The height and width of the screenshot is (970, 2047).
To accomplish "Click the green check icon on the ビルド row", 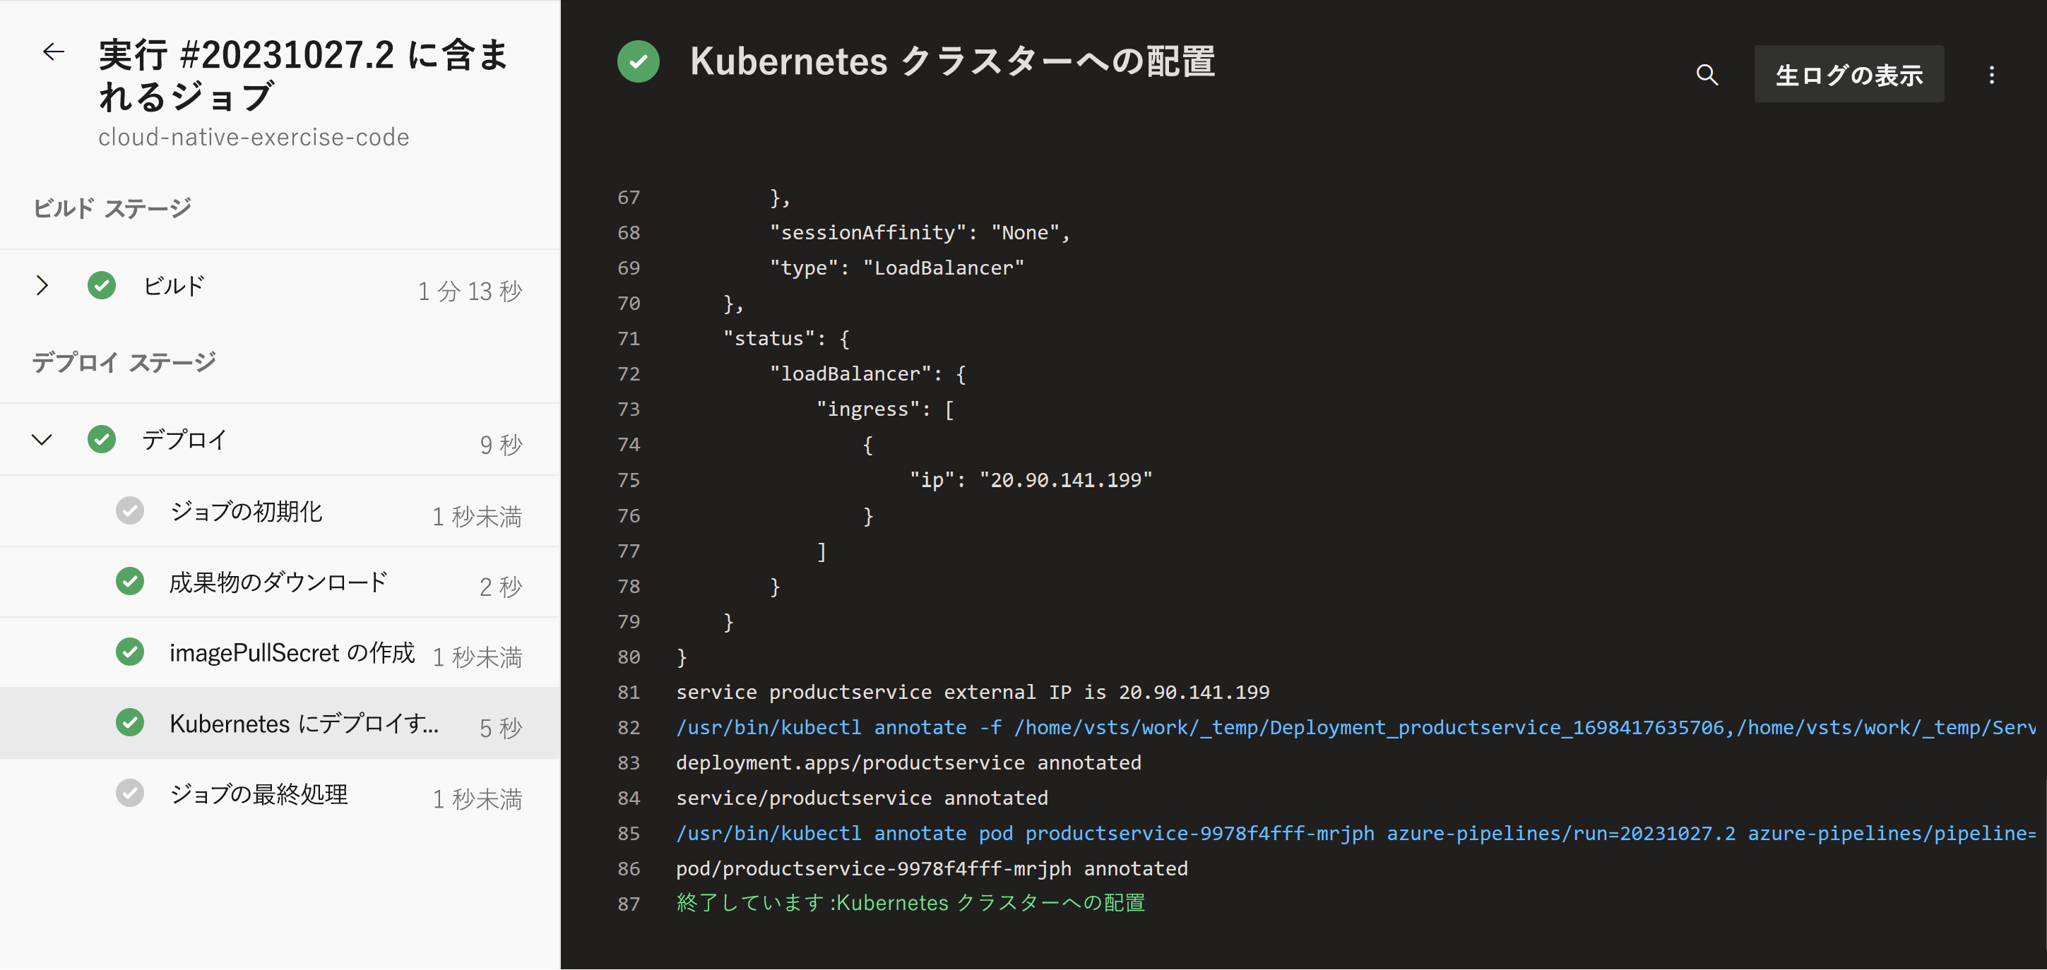I will [102, 285].
